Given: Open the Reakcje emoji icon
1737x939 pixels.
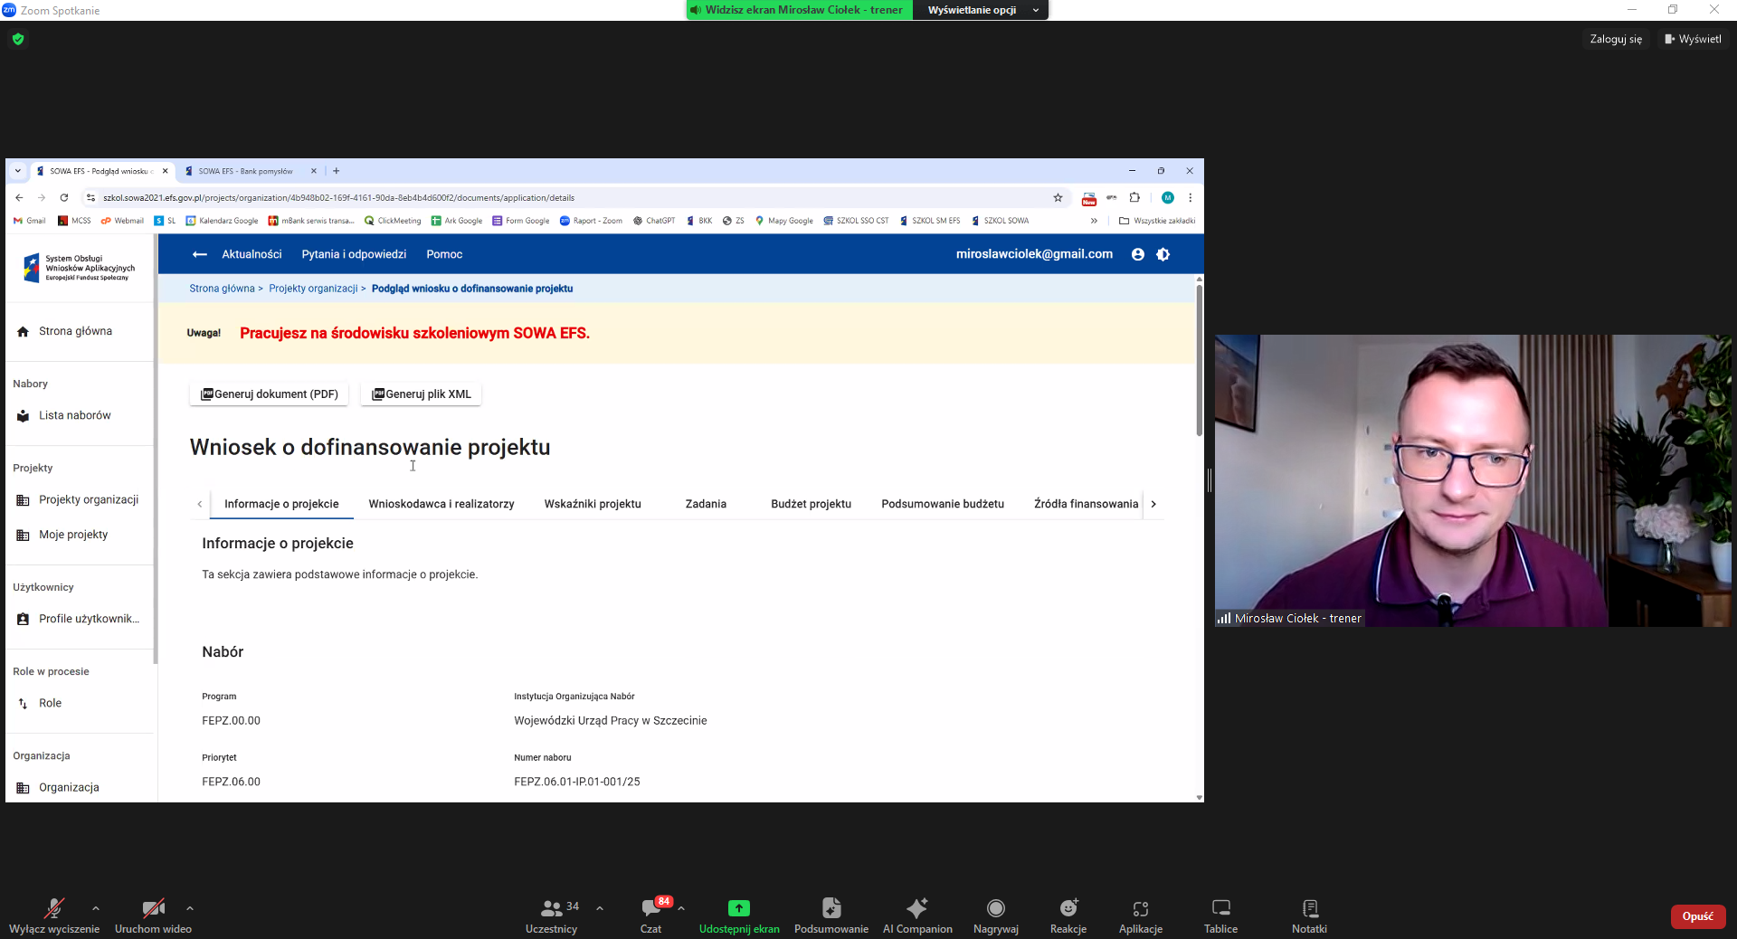Looking at the screenshot, I should pyautogui.click(x=1068, y=908).
